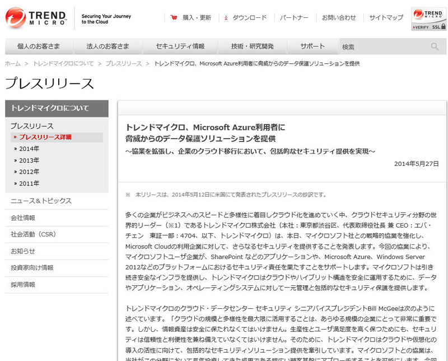Open 投資家向け情報 in the sidebar
This screenshot has width=448, height=361.
(32, 268)
